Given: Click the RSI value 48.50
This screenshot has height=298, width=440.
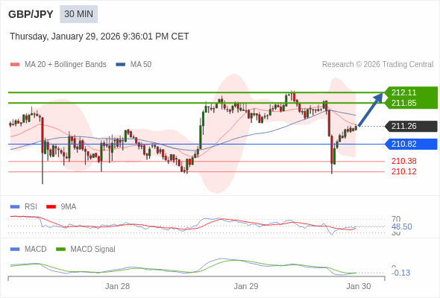Looking at the screenshot, I should [401, 226].
